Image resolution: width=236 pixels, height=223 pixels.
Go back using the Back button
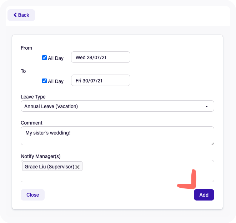coord(21,15)
